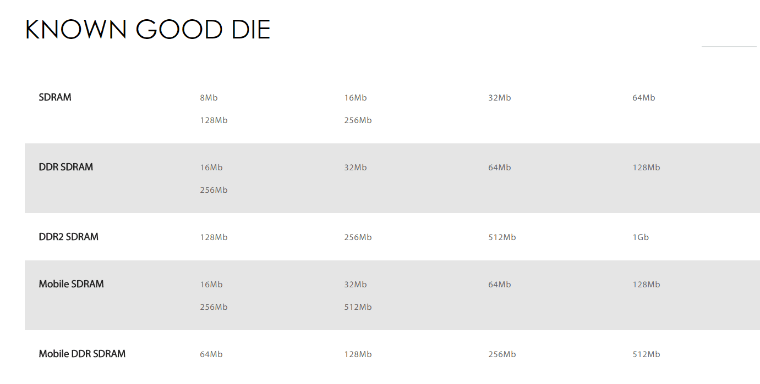Select 512Mb in DDR2 SDRAM row
Image resolution: width=760 pixels, height=384 pixels.
502,237
